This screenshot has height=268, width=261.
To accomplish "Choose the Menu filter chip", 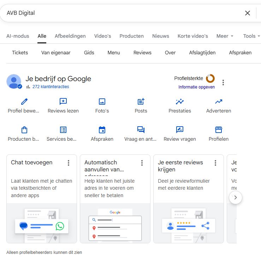I will (114, 53).
